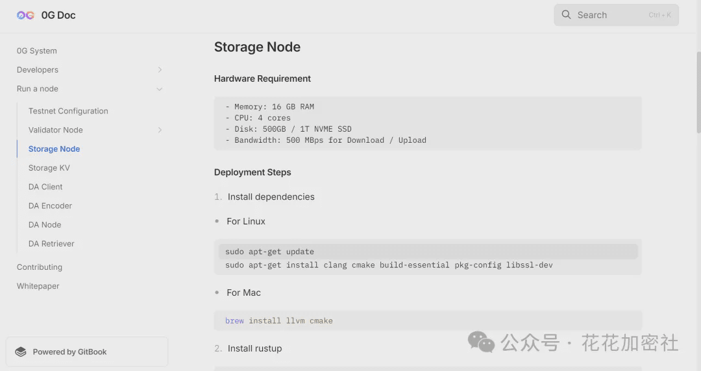Click the GitBook logo icon
Viewport: 701px width, 371px height.
click(21, 352)
